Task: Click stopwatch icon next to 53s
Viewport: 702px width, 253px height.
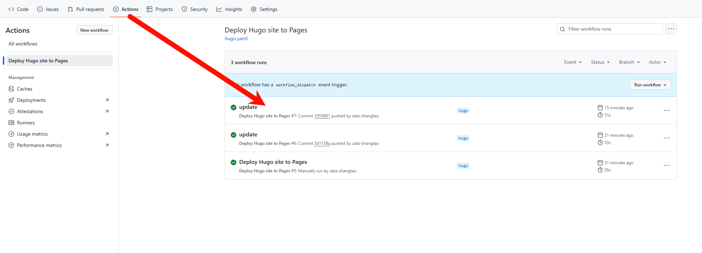Action: pyautogui.click(x=600, y=143)
